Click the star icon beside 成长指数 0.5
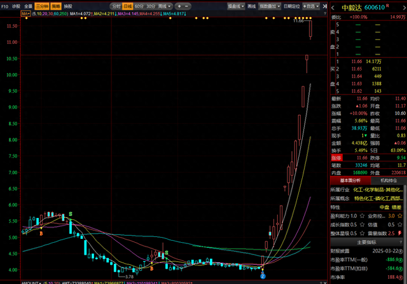Screen dimensions: 407x284 click(362, 225)
